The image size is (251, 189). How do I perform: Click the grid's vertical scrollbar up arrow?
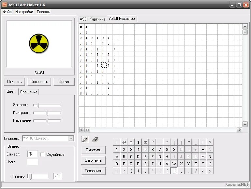[245, 27]
